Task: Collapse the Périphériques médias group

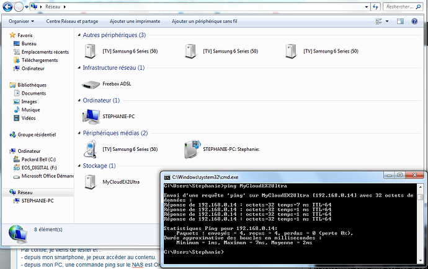Action: [79, 133]
